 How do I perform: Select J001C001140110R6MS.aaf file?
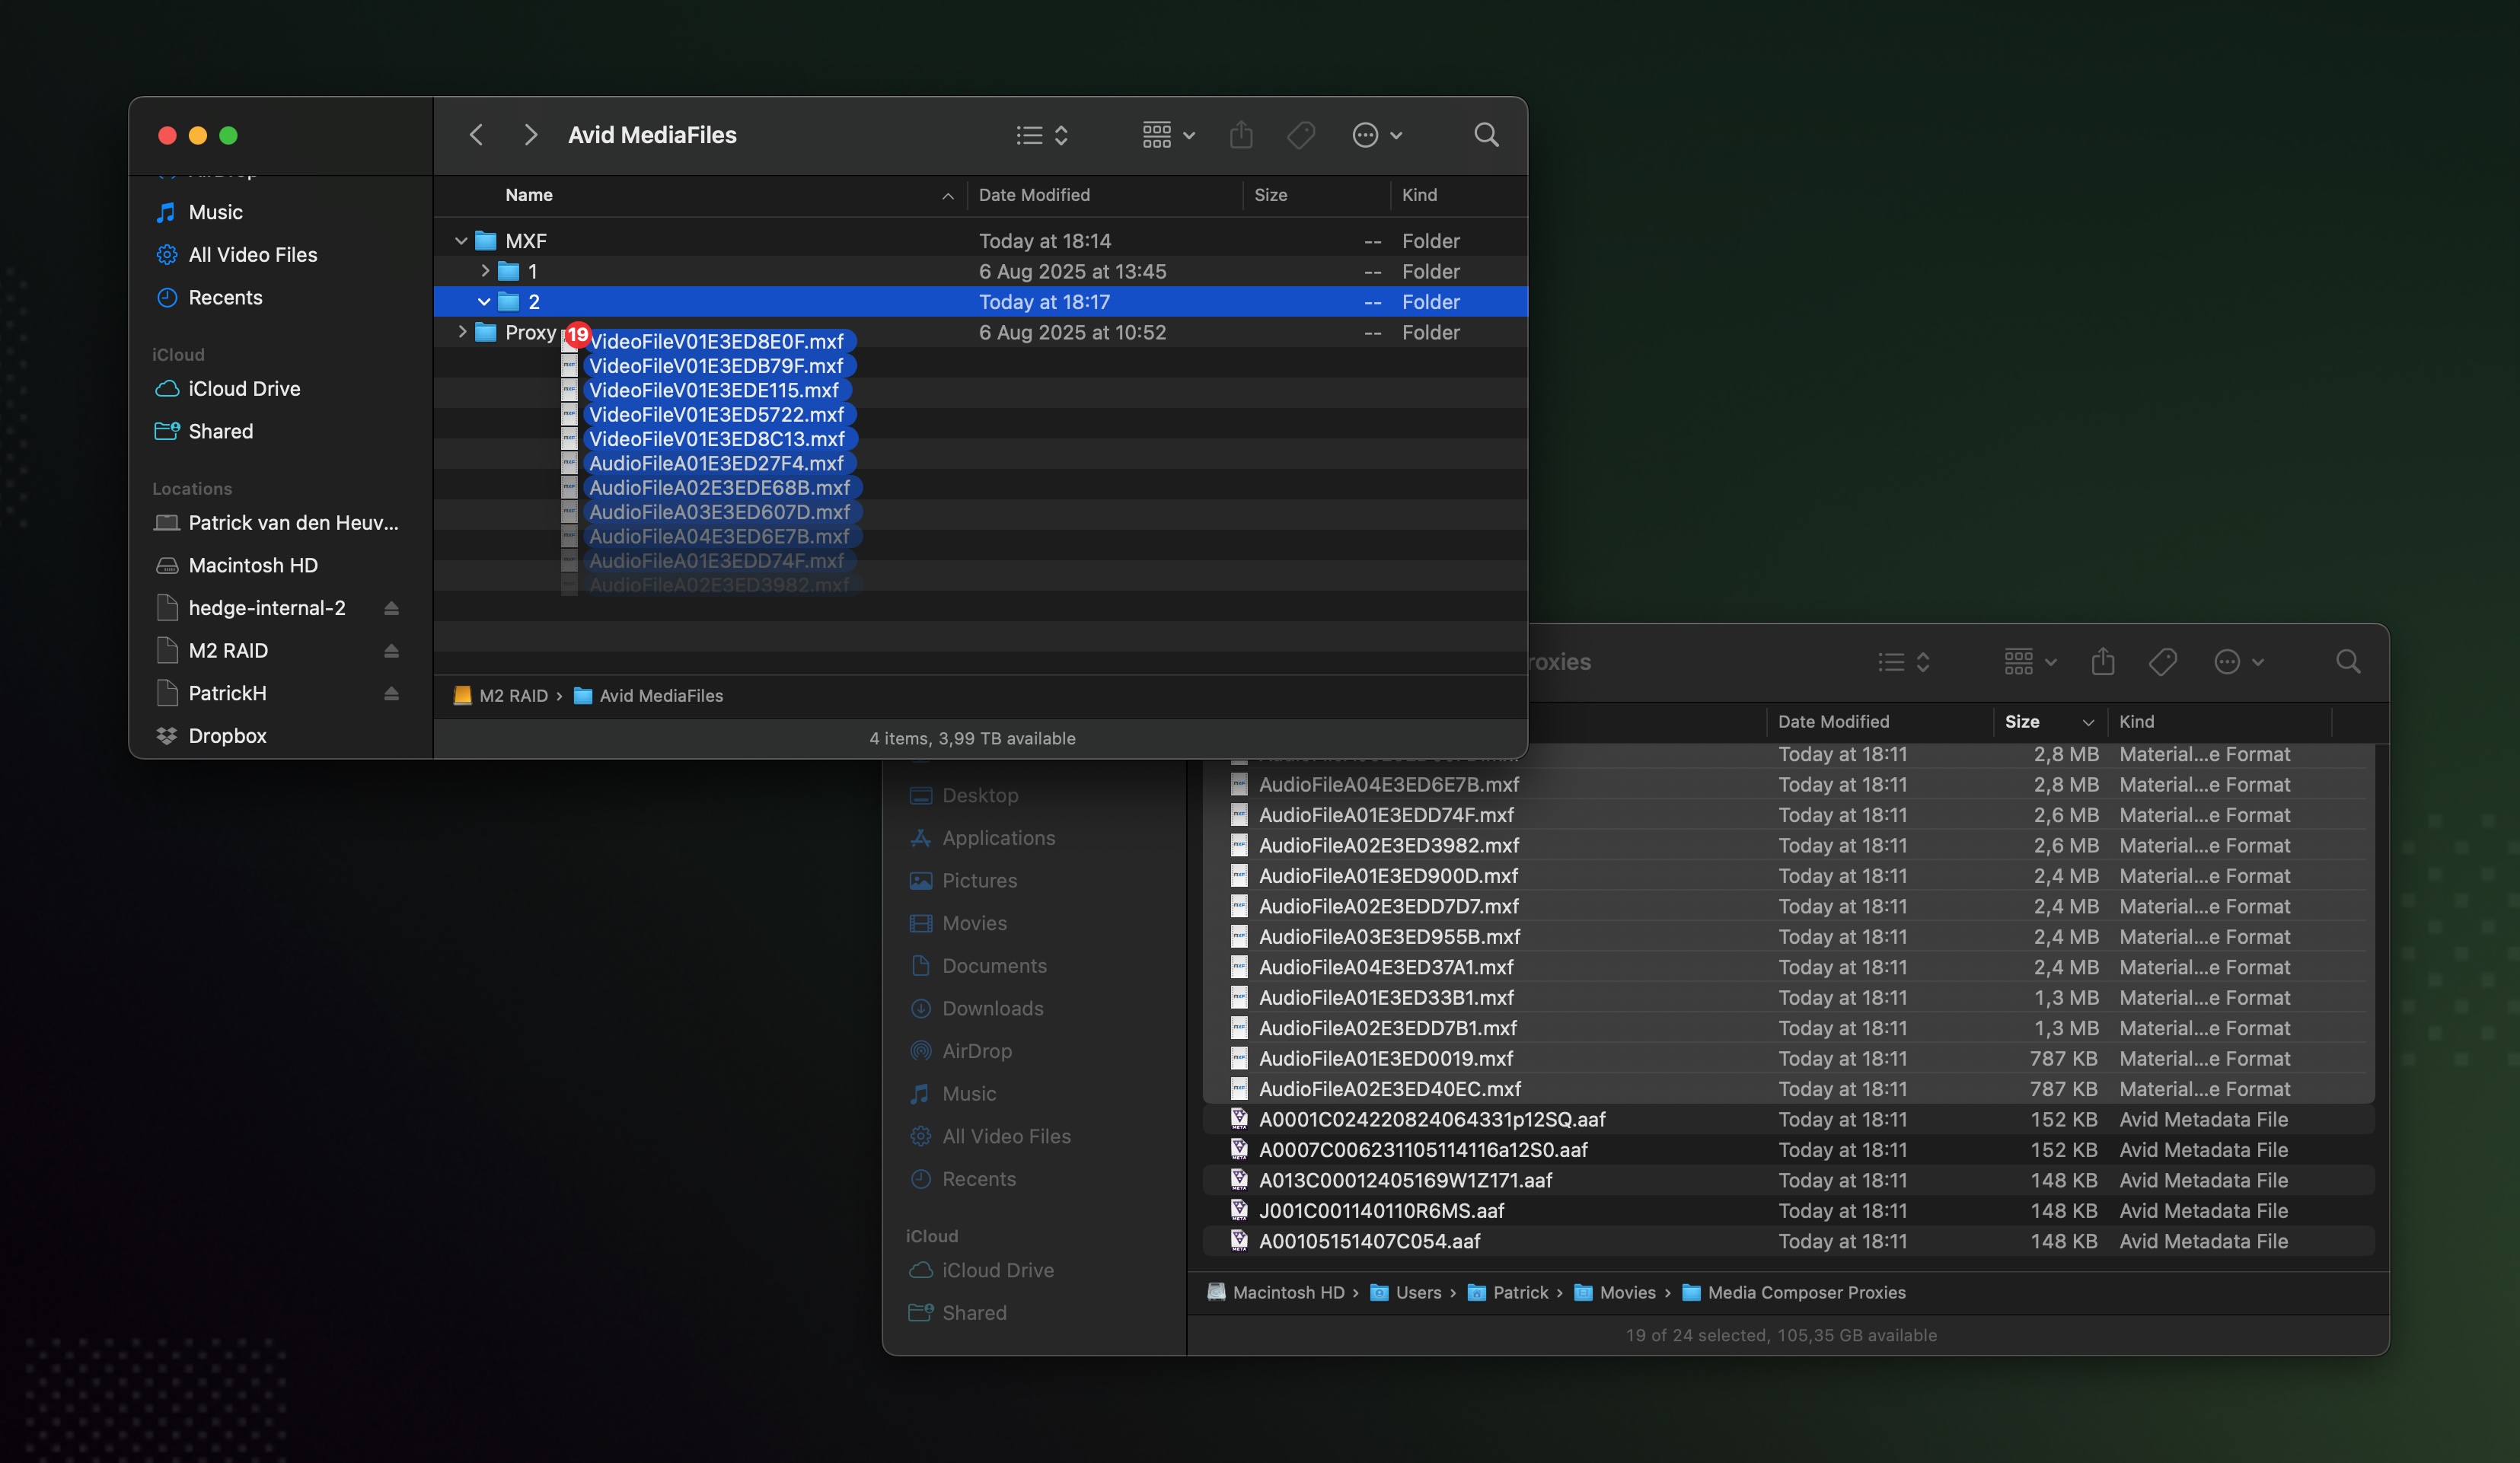coord(1788,1211)
